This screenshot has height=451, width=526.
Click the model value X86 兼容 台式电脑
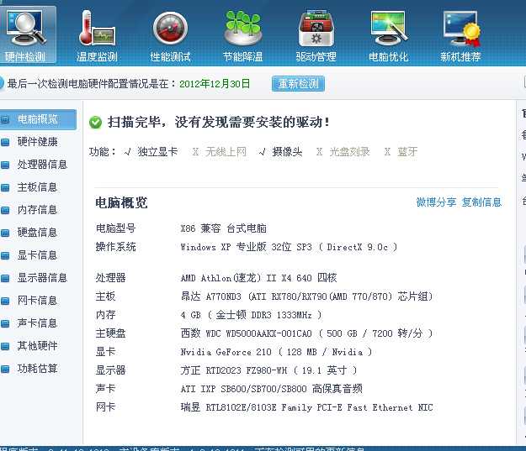point(223,228)
